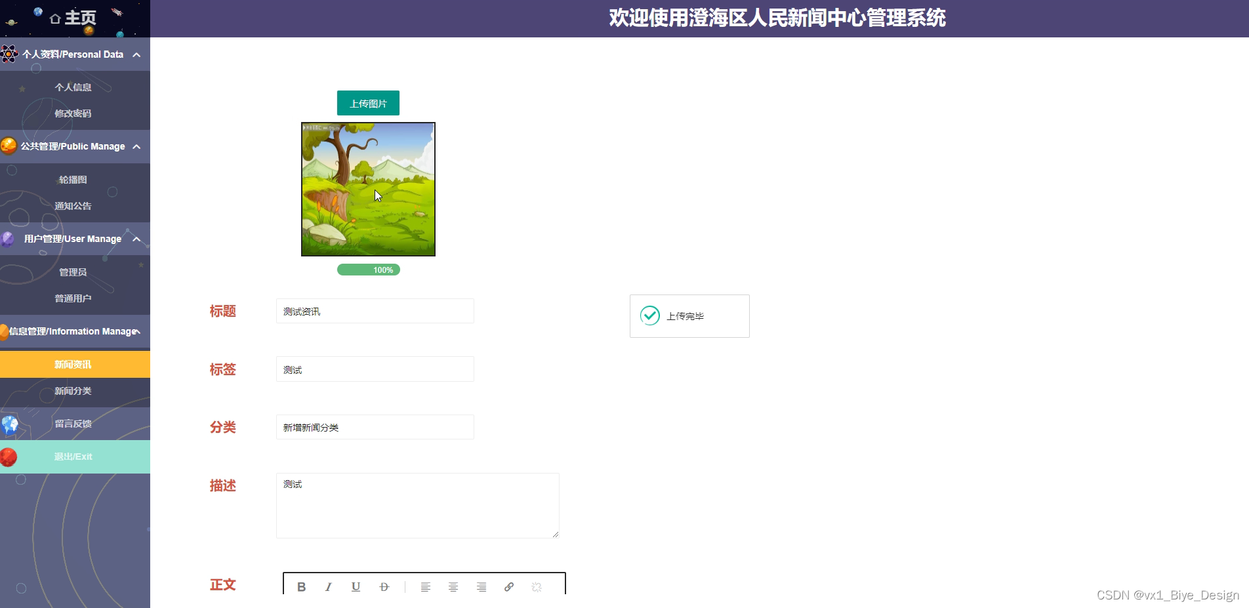Click the uploaded landscape image thumbnail

coord(368,189)
